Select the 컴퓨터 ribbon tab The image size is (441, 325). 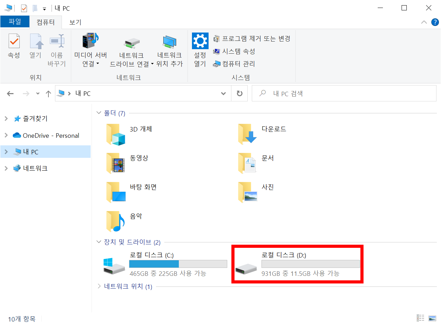pyautogui.click(x=46, y=22)
